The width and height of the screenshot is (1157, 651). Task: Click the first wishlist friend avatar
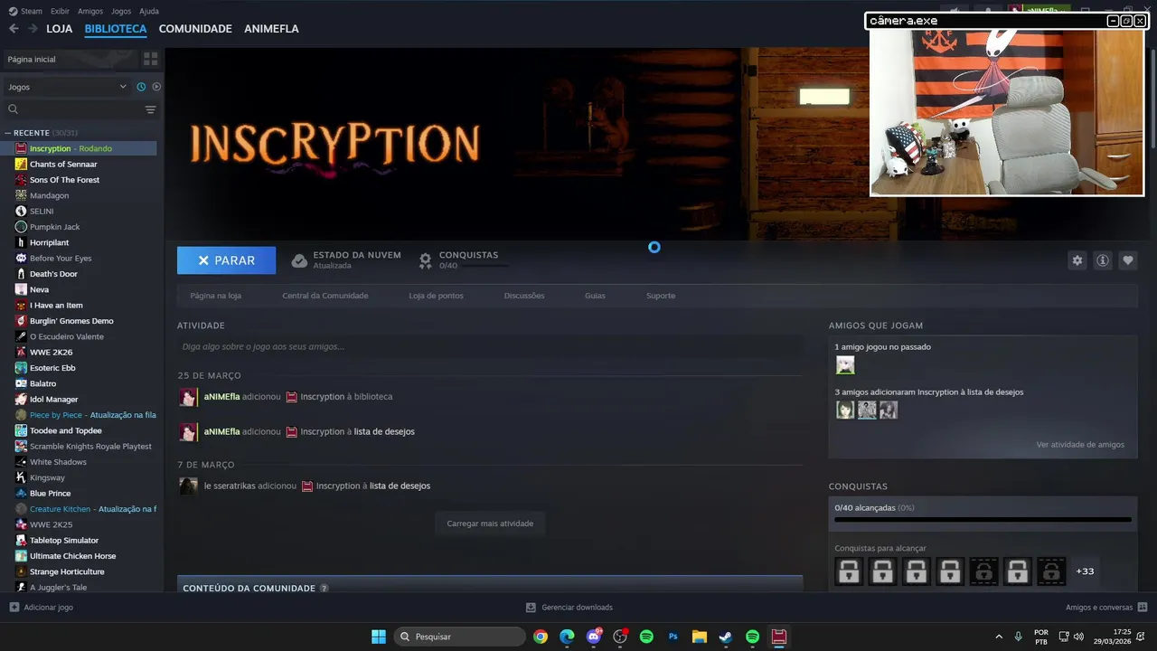(x=845, y=410)
